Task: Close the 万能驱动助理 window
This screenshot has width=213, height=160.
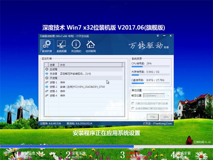Action: (x=171, y=36)
